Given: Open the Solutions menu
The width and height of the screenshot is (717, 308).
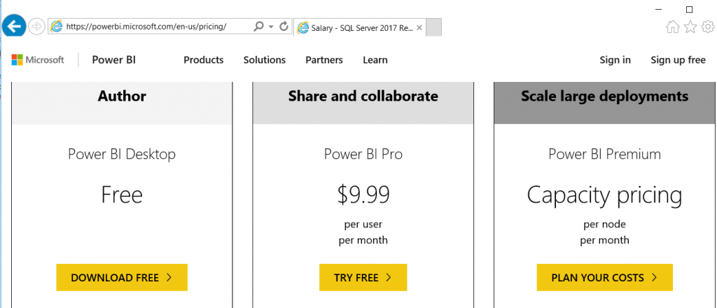Looking at the screenshot, I should [265, 60].
